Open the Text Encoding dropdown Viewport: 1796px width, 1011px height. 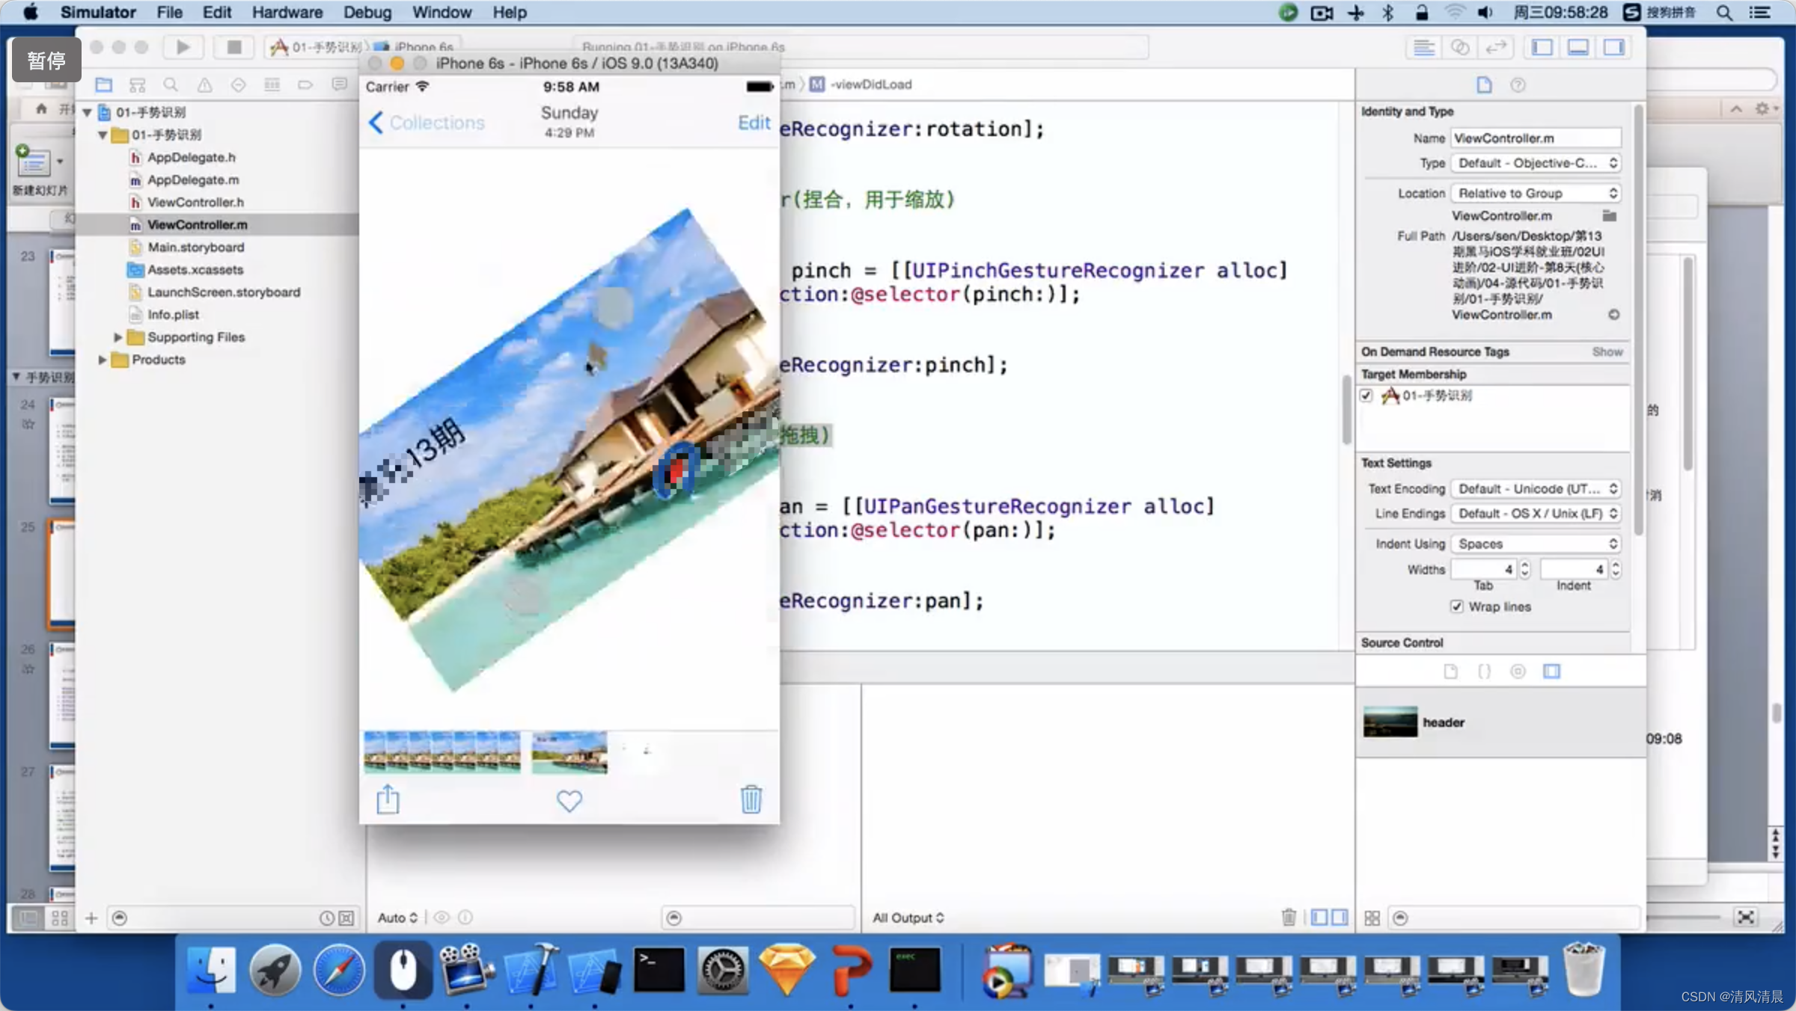[1536, 488]
